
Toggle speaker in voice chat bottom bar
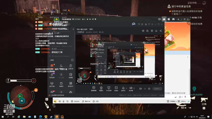pyautogui.click(x=60, y=101)
